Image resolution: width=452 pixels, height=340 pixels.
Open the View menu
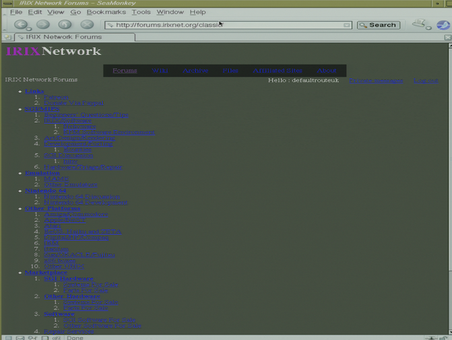pos(56,12)
